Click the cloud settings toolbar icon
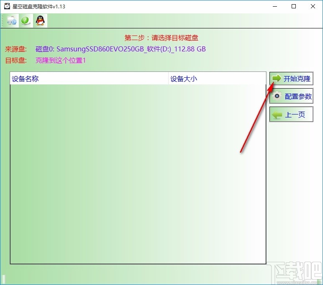This screenshot has height=285, width=323. tap(12, 20)
